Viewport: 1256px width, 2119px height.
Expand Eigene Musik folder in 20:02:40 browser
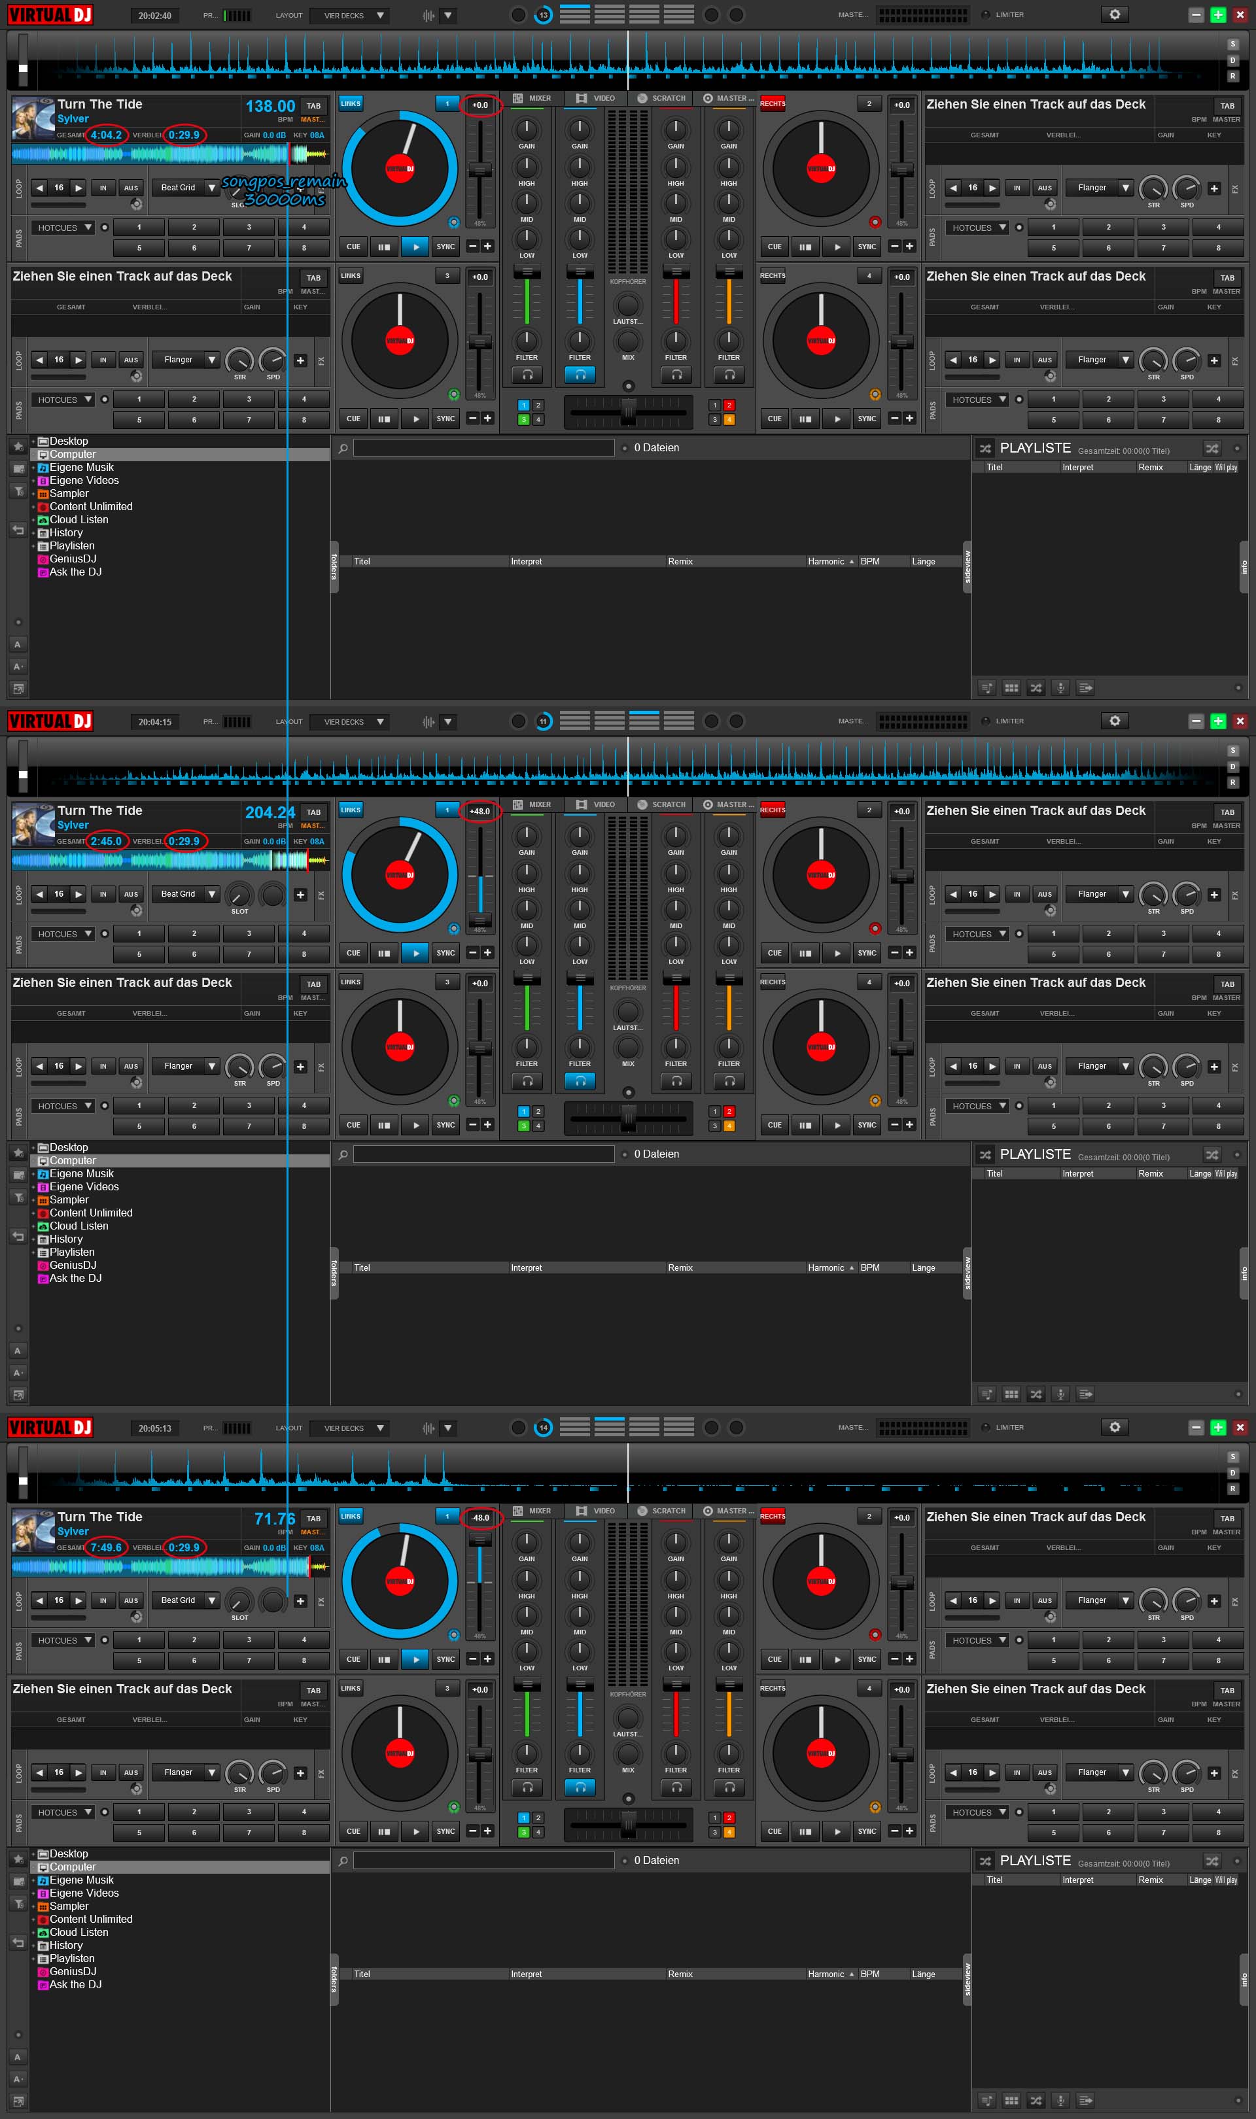pos(33,468)
